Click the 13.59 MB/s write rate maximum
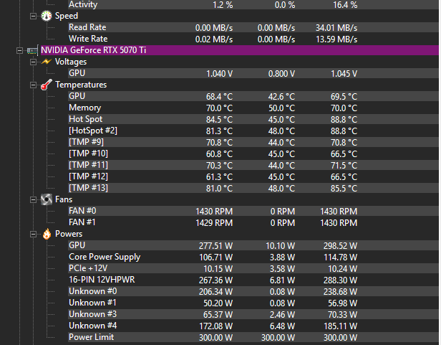 [x=336, y=39]
